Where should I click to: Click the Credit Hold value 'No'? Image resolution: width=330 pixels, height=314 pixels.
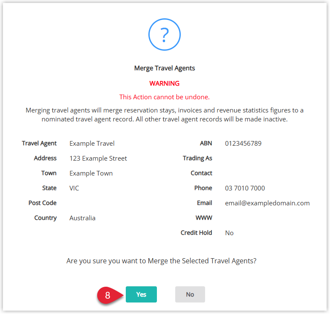(x=229, y=233)
